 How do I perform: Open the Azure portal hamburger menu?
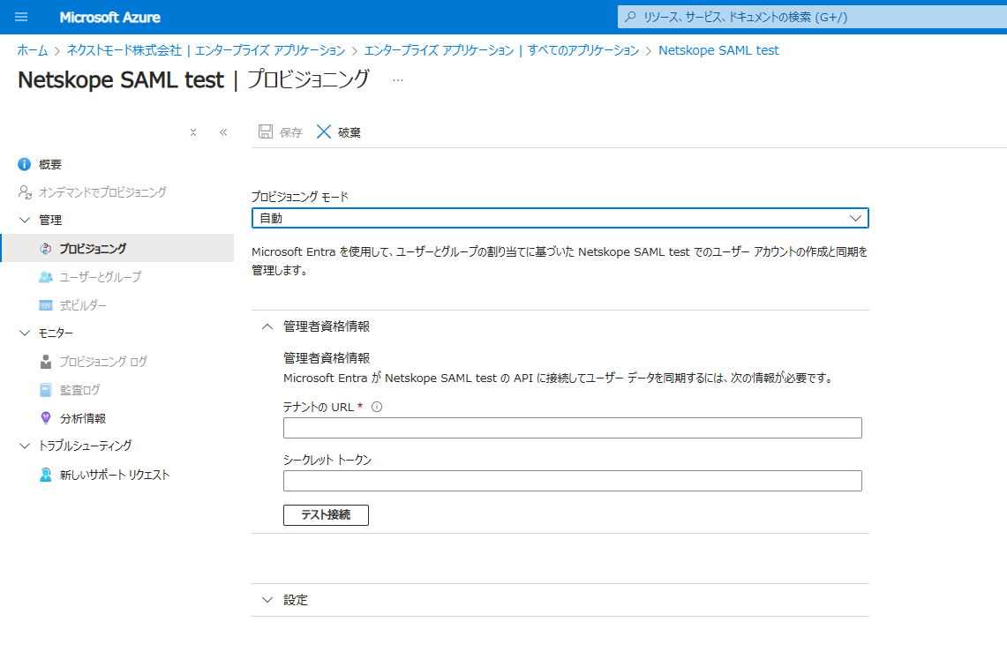pyautogui.click(x=19, y=17)
